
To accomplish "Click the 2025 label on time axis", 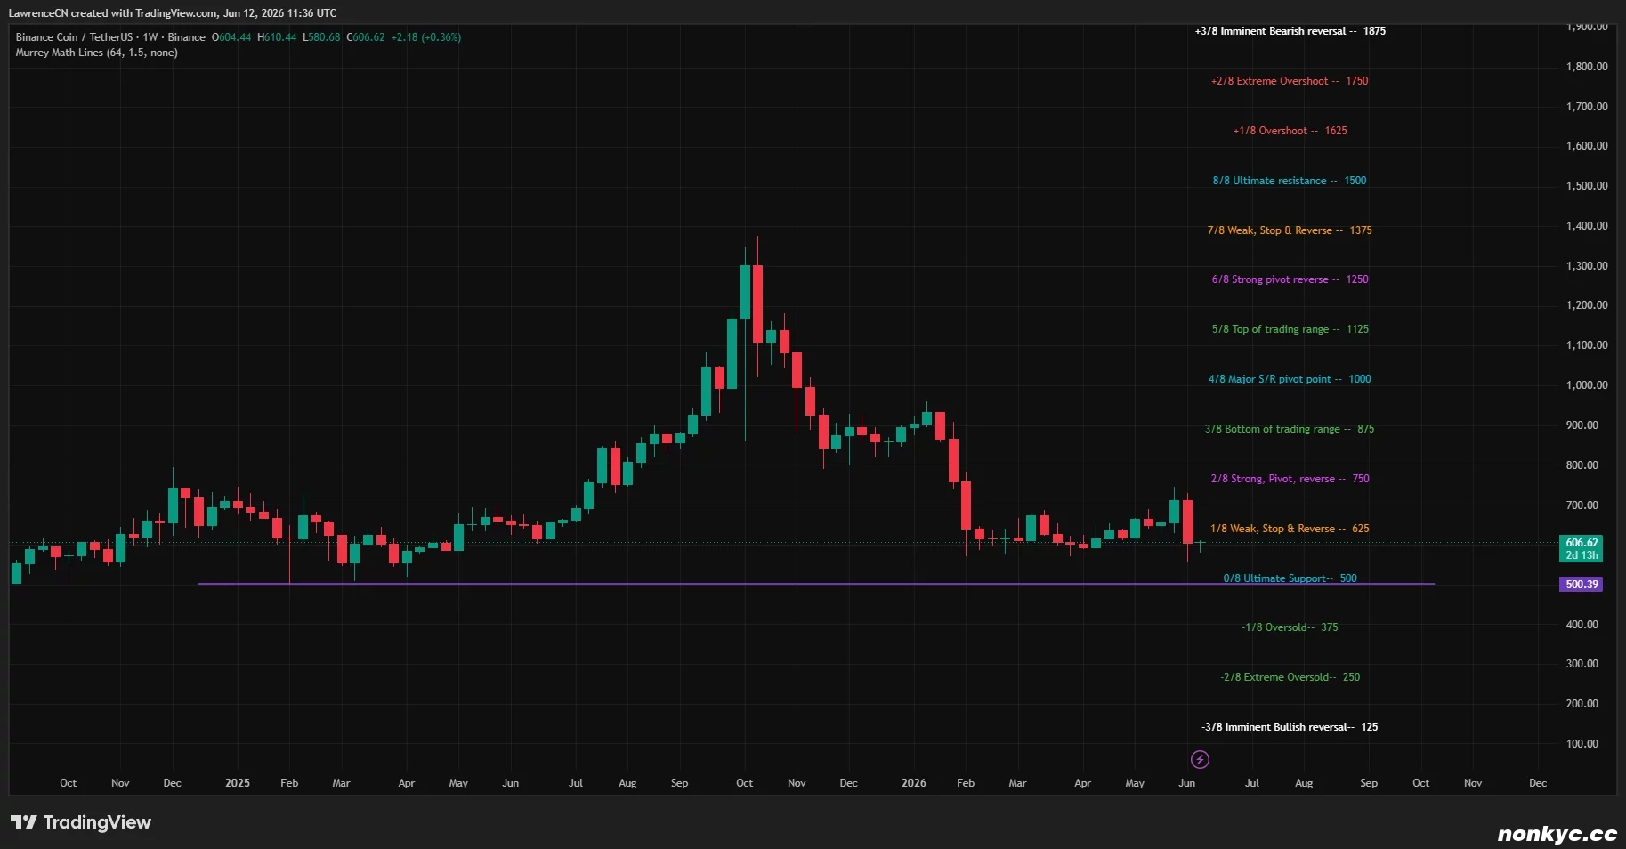I will tap(238, 783).
